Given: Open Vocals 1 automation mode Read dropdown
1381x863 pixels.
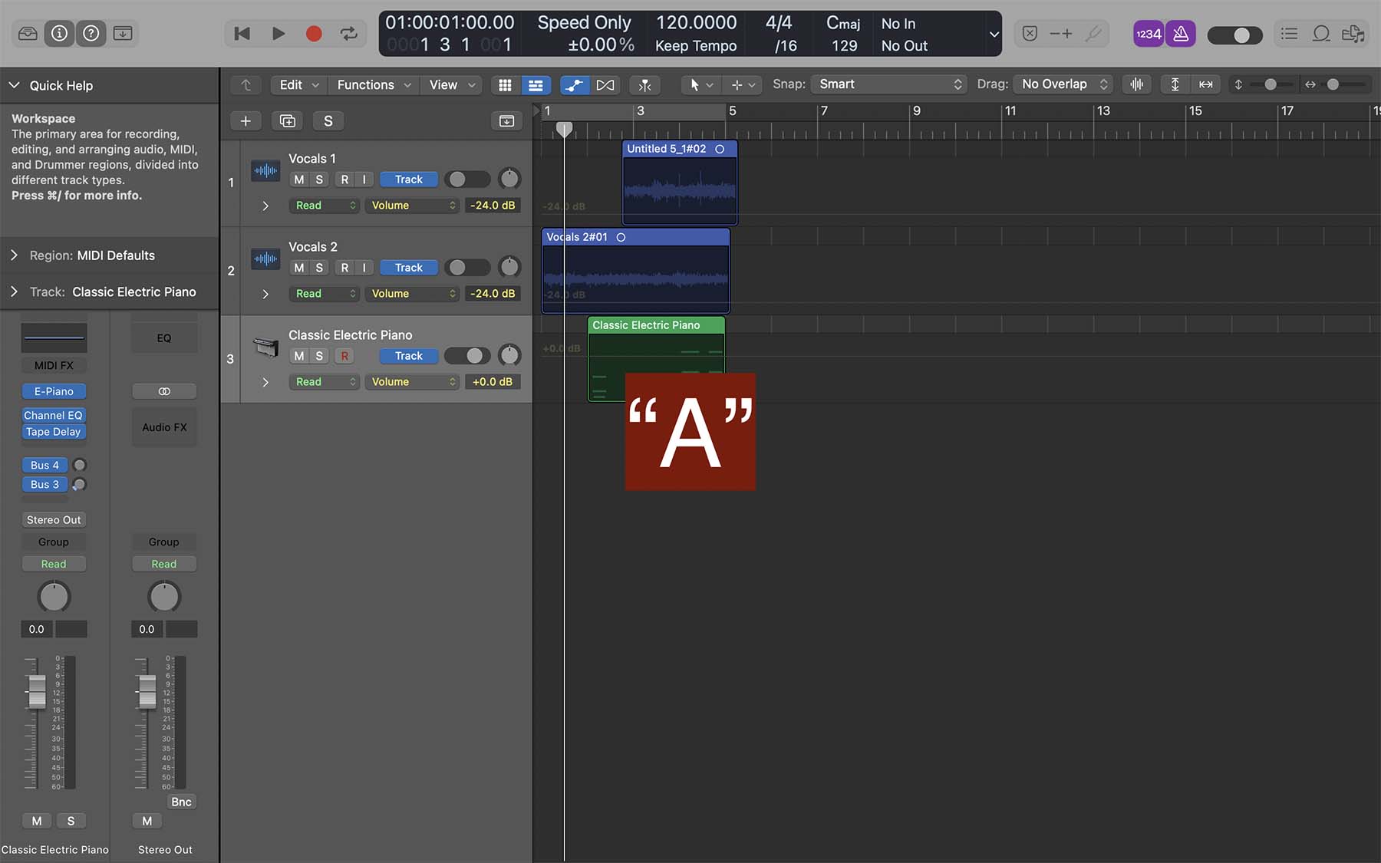Looking at the screenshot, I should pyautogui.click(x=325, y=206).
